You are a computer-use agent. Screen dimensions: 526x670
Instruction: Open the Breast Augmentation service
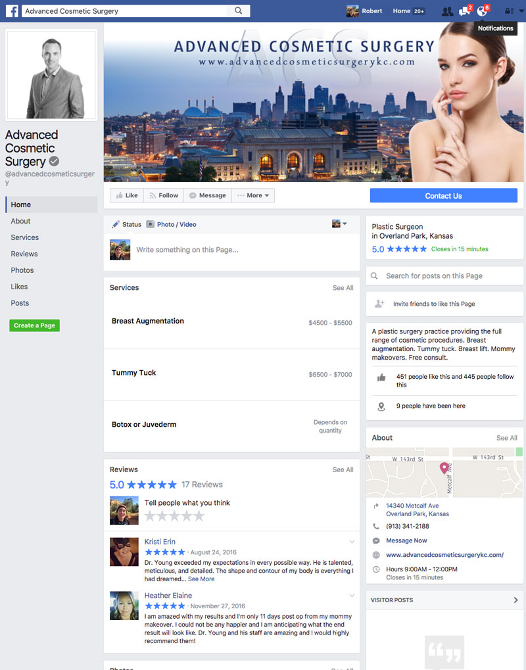point(148,321)
